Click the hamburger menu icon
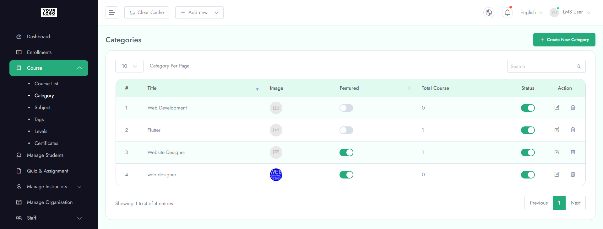 [111, 13]
